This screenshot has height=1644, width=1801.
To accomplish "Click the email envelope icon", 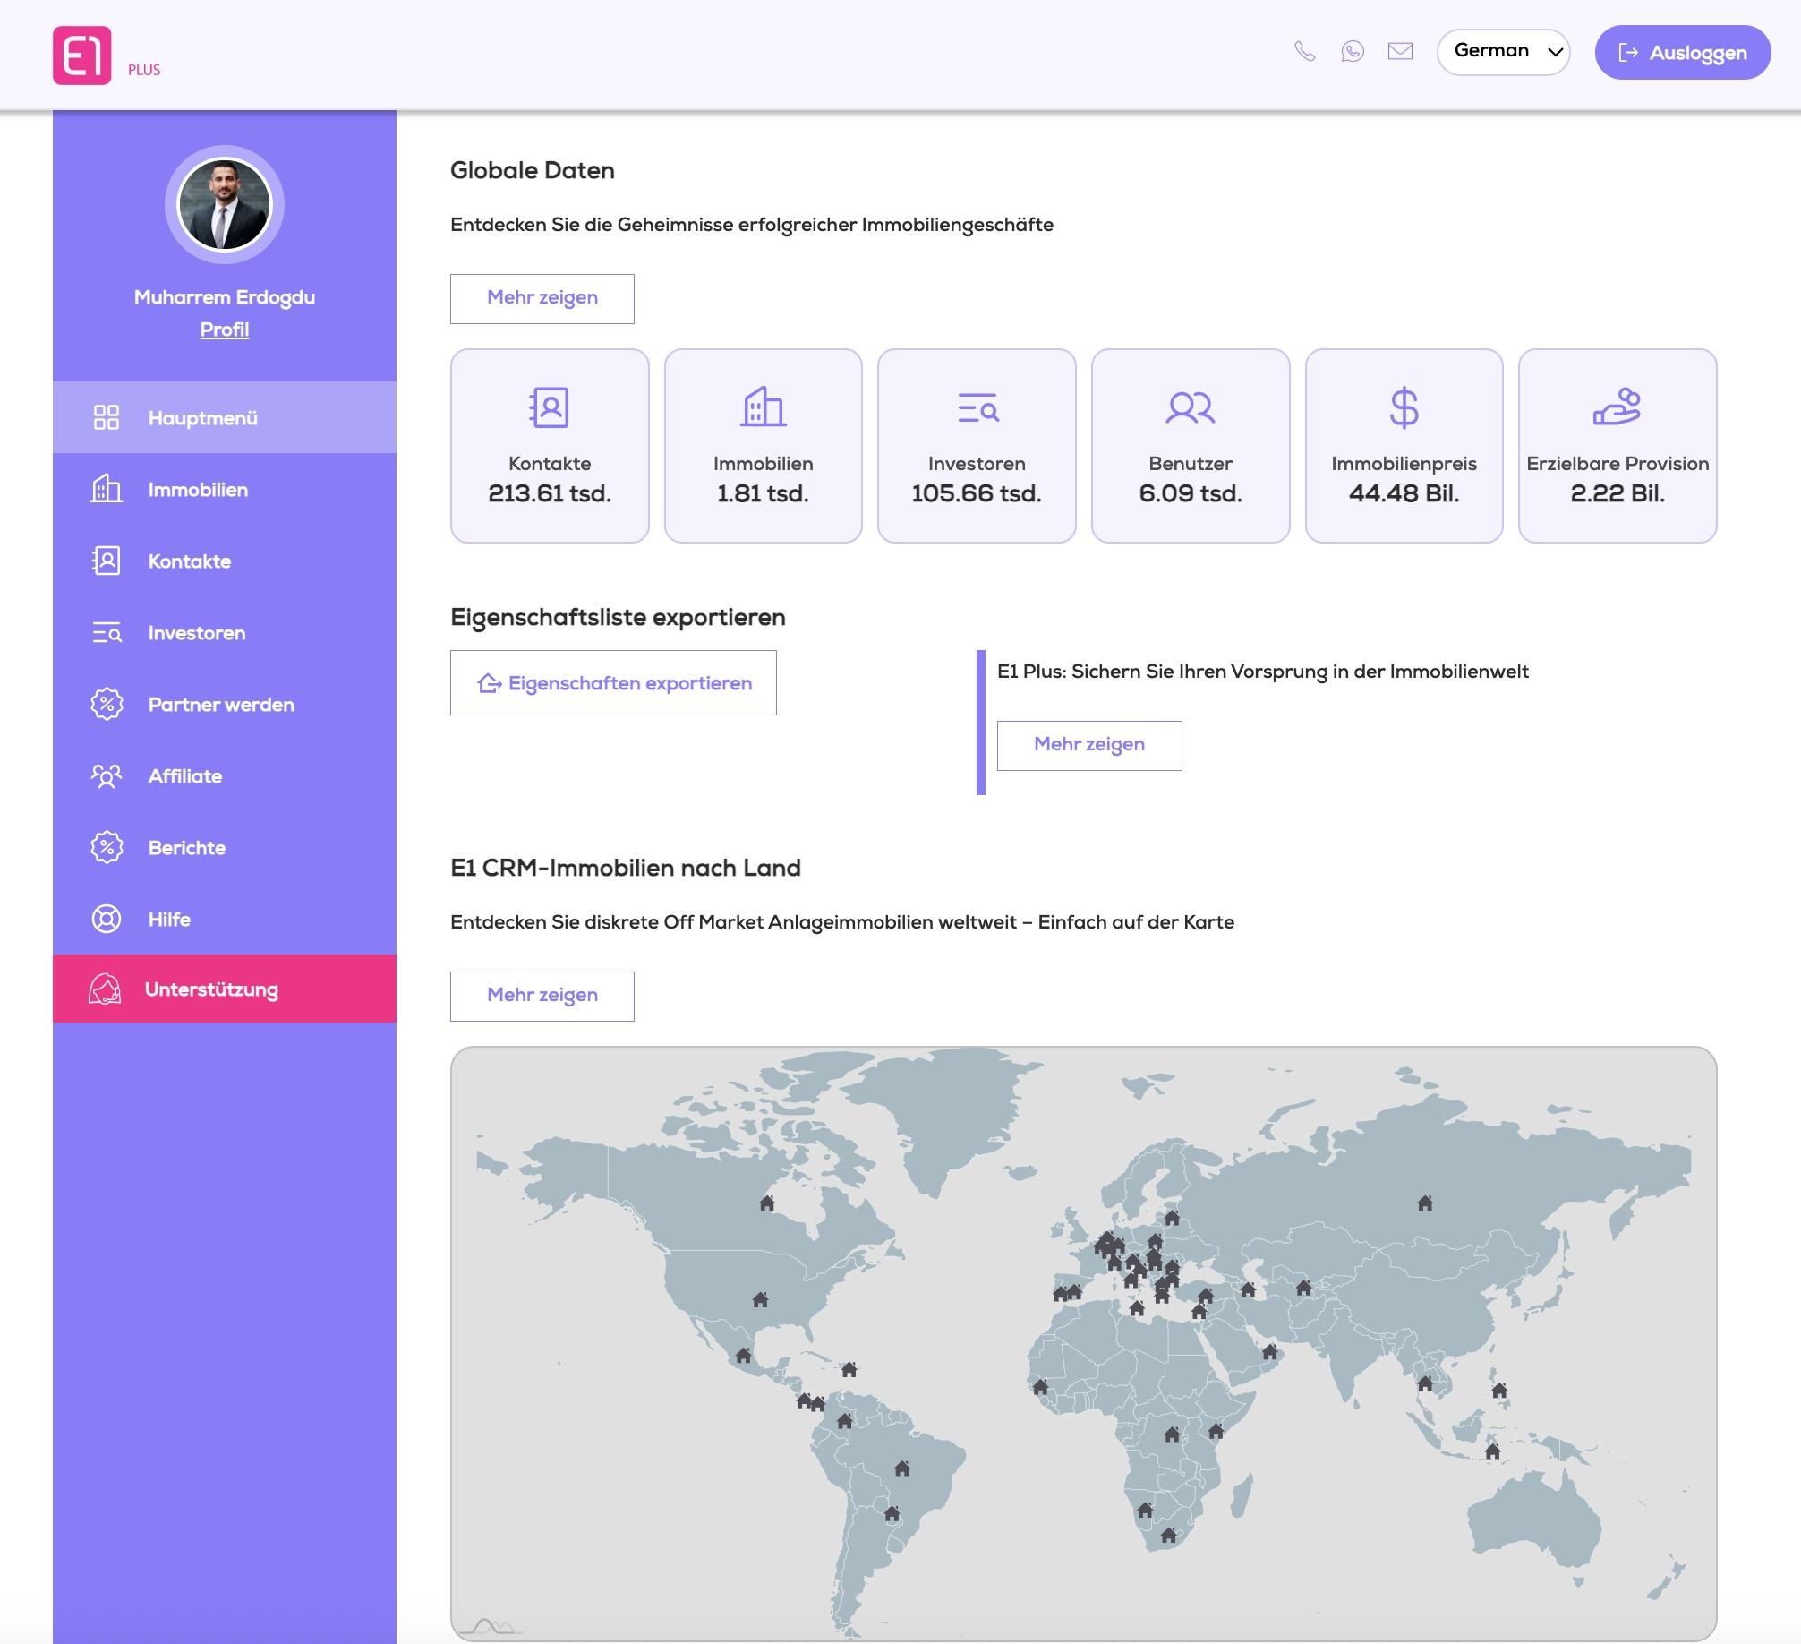I will [1400, 51].
